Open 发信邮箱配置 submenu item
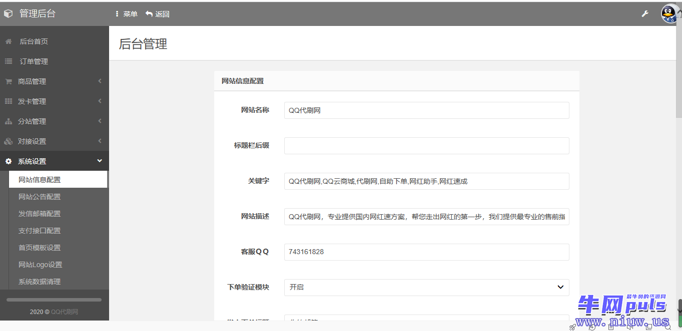The height and width of the screenshot is (331, 682). 58,214
